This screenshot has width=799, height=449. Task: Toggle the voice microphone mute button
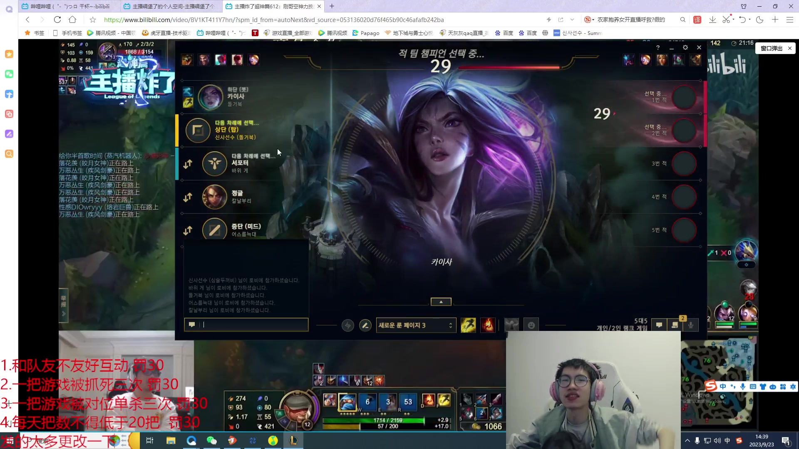point(691,325)
